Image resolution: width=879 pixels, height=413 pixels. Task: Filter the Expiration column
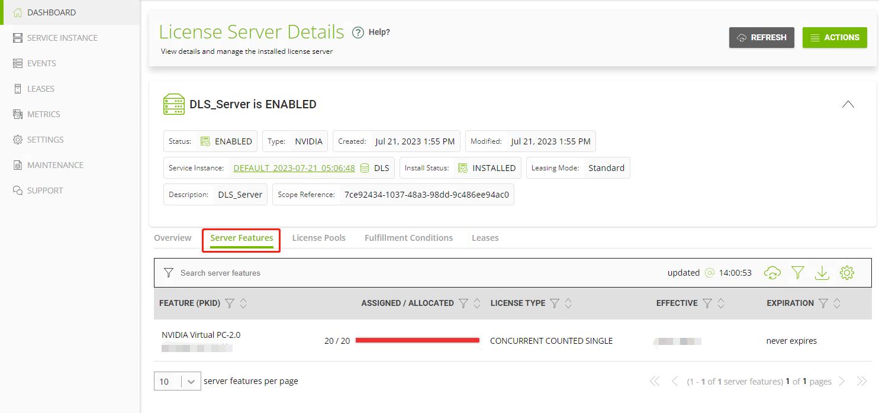[x=823, y=304]
